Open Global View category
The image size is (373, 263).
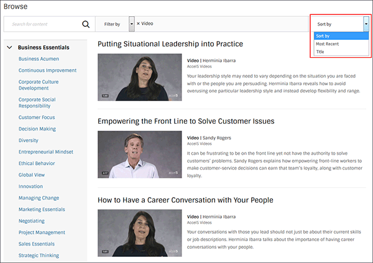pyautogui.click(x=32, y=175)
